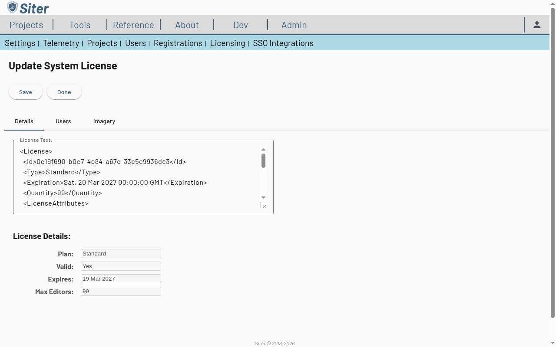556x347 pixels.
Task: Go to Settings in admin submenu
Action: click(20, 43)
